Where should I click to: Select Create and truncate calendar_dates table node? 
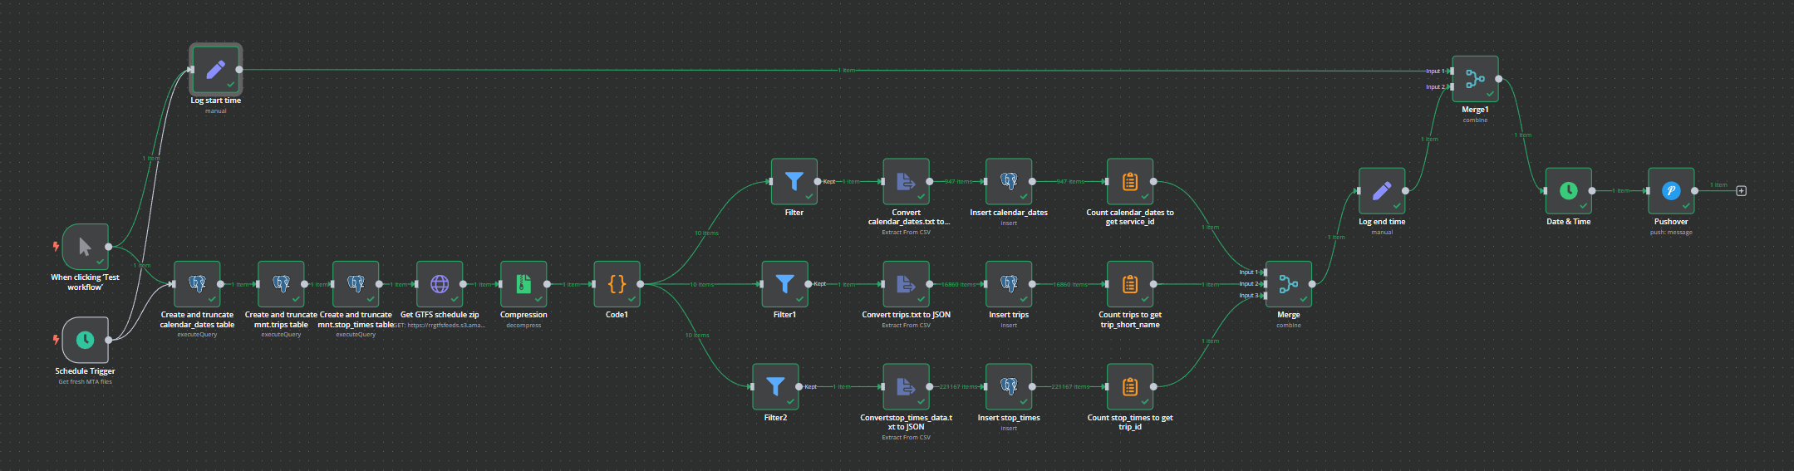click(197, 284)
